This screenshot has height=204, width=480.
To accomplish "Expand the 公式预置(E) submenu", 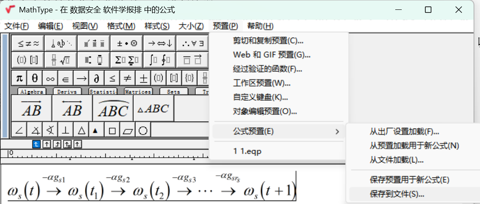I will (279, 132).
